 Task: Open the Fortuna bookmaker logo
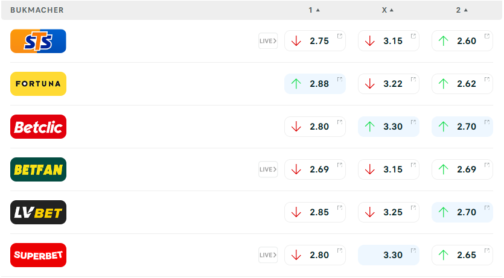38,84
